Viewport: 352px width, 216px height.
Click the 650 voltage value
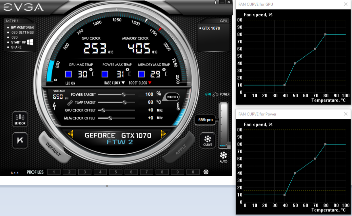(58, 97)
